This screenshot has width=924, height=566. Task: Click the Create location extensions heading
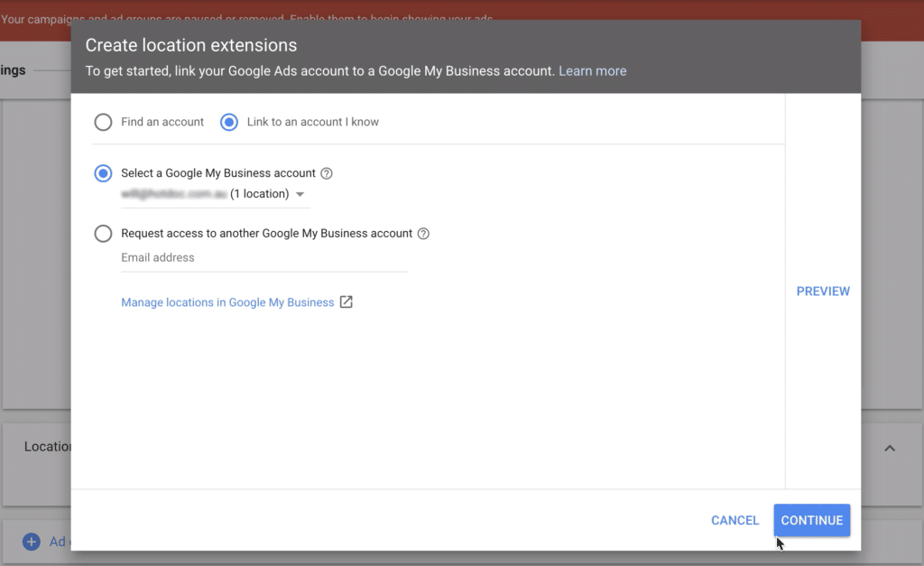(191, 45)
